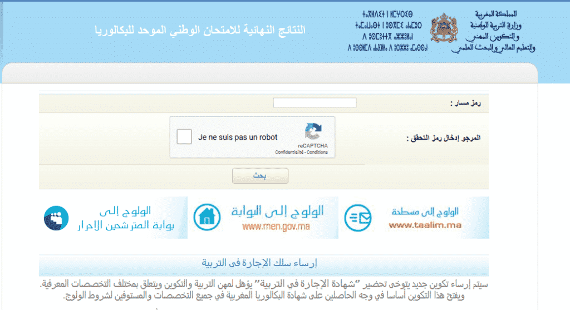
Task: Check the "Je ne suis pas un robot" box
Action: [x=184, y=137]
